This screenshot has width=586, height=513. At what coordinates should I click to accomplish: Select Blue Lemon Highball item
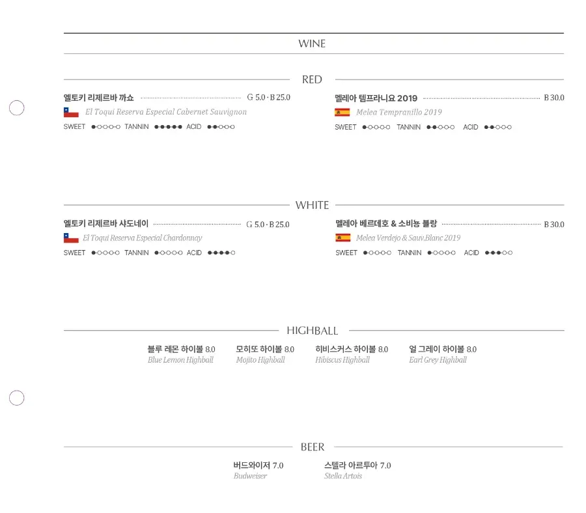coord(181,354)
